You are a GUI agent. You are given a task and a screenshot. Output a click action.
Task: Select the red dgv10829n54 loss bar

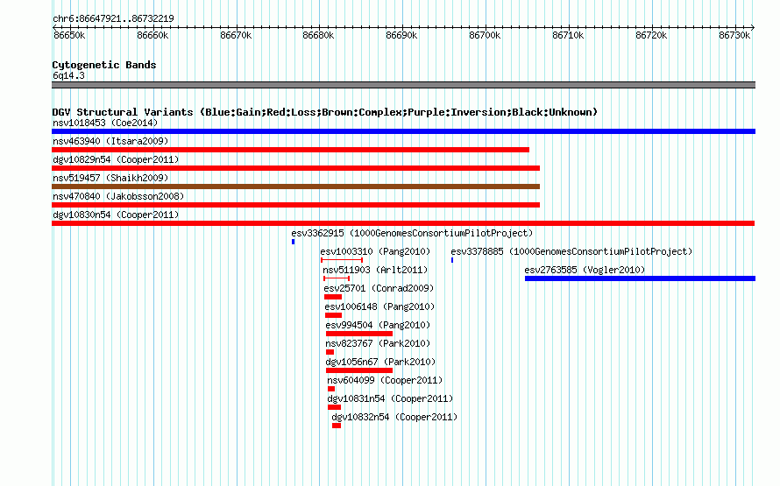(295, 168)
